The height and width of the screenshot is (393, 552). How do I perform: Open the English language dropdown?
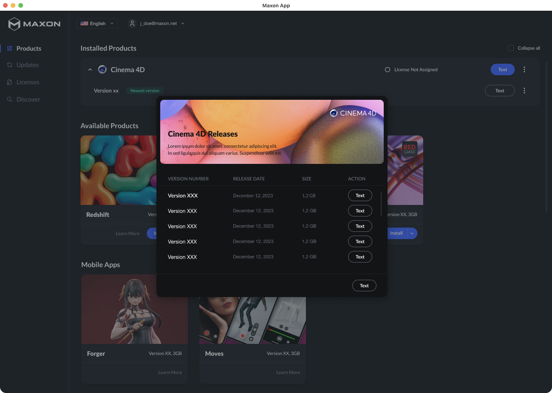(x=97, y=23)
